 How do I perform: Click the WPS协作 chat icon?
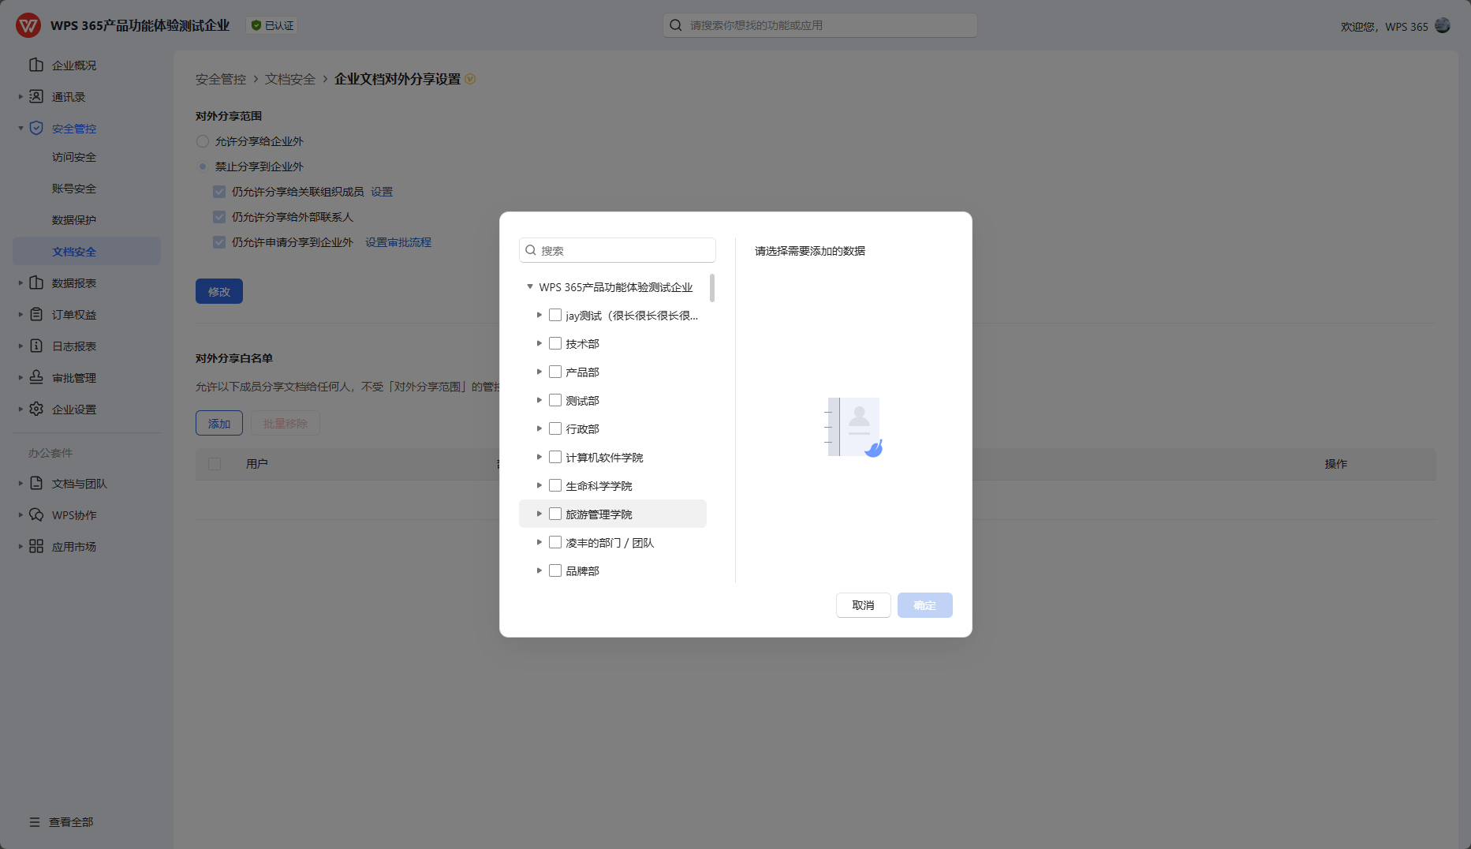pyautogui.click(x=36, y=514)
